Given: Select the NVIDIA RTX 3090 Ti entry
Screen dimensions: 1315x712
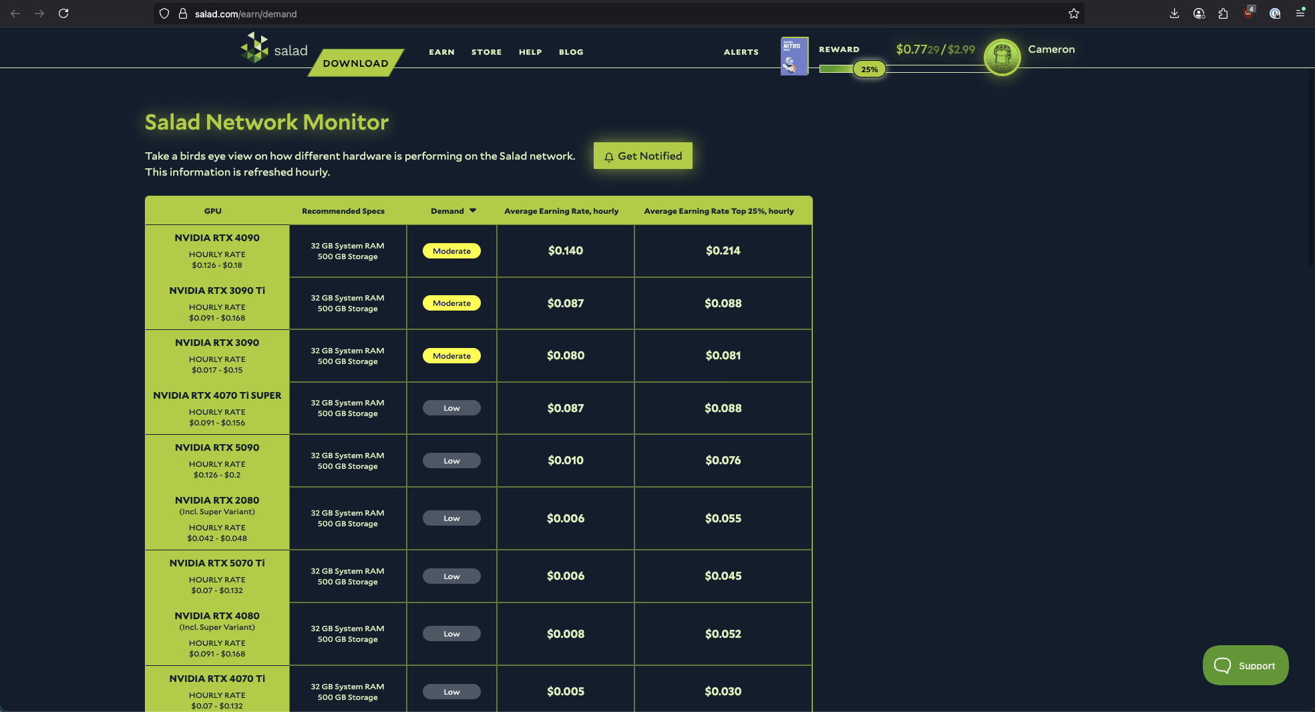Looking at the screenshot, I should tap(217, 303).
